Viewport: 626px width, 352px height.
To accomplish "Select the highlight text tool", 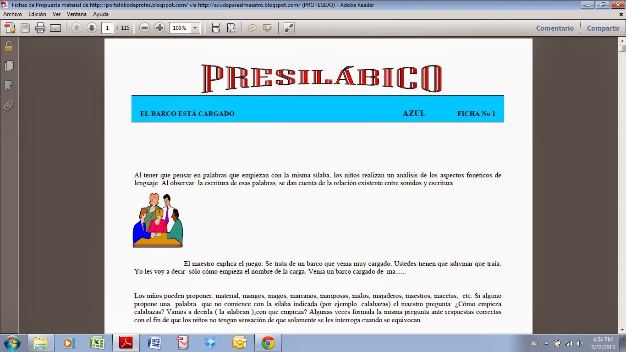I will [x=268, y=28].
